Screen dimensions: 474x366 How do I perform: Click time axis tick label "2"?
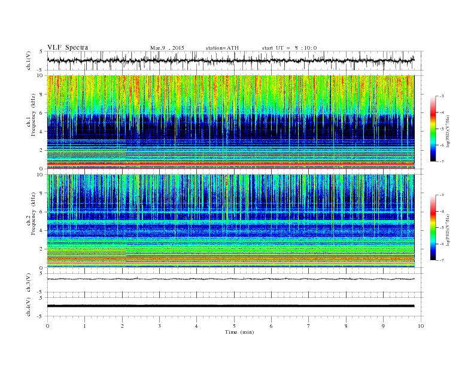pos(122,326)
